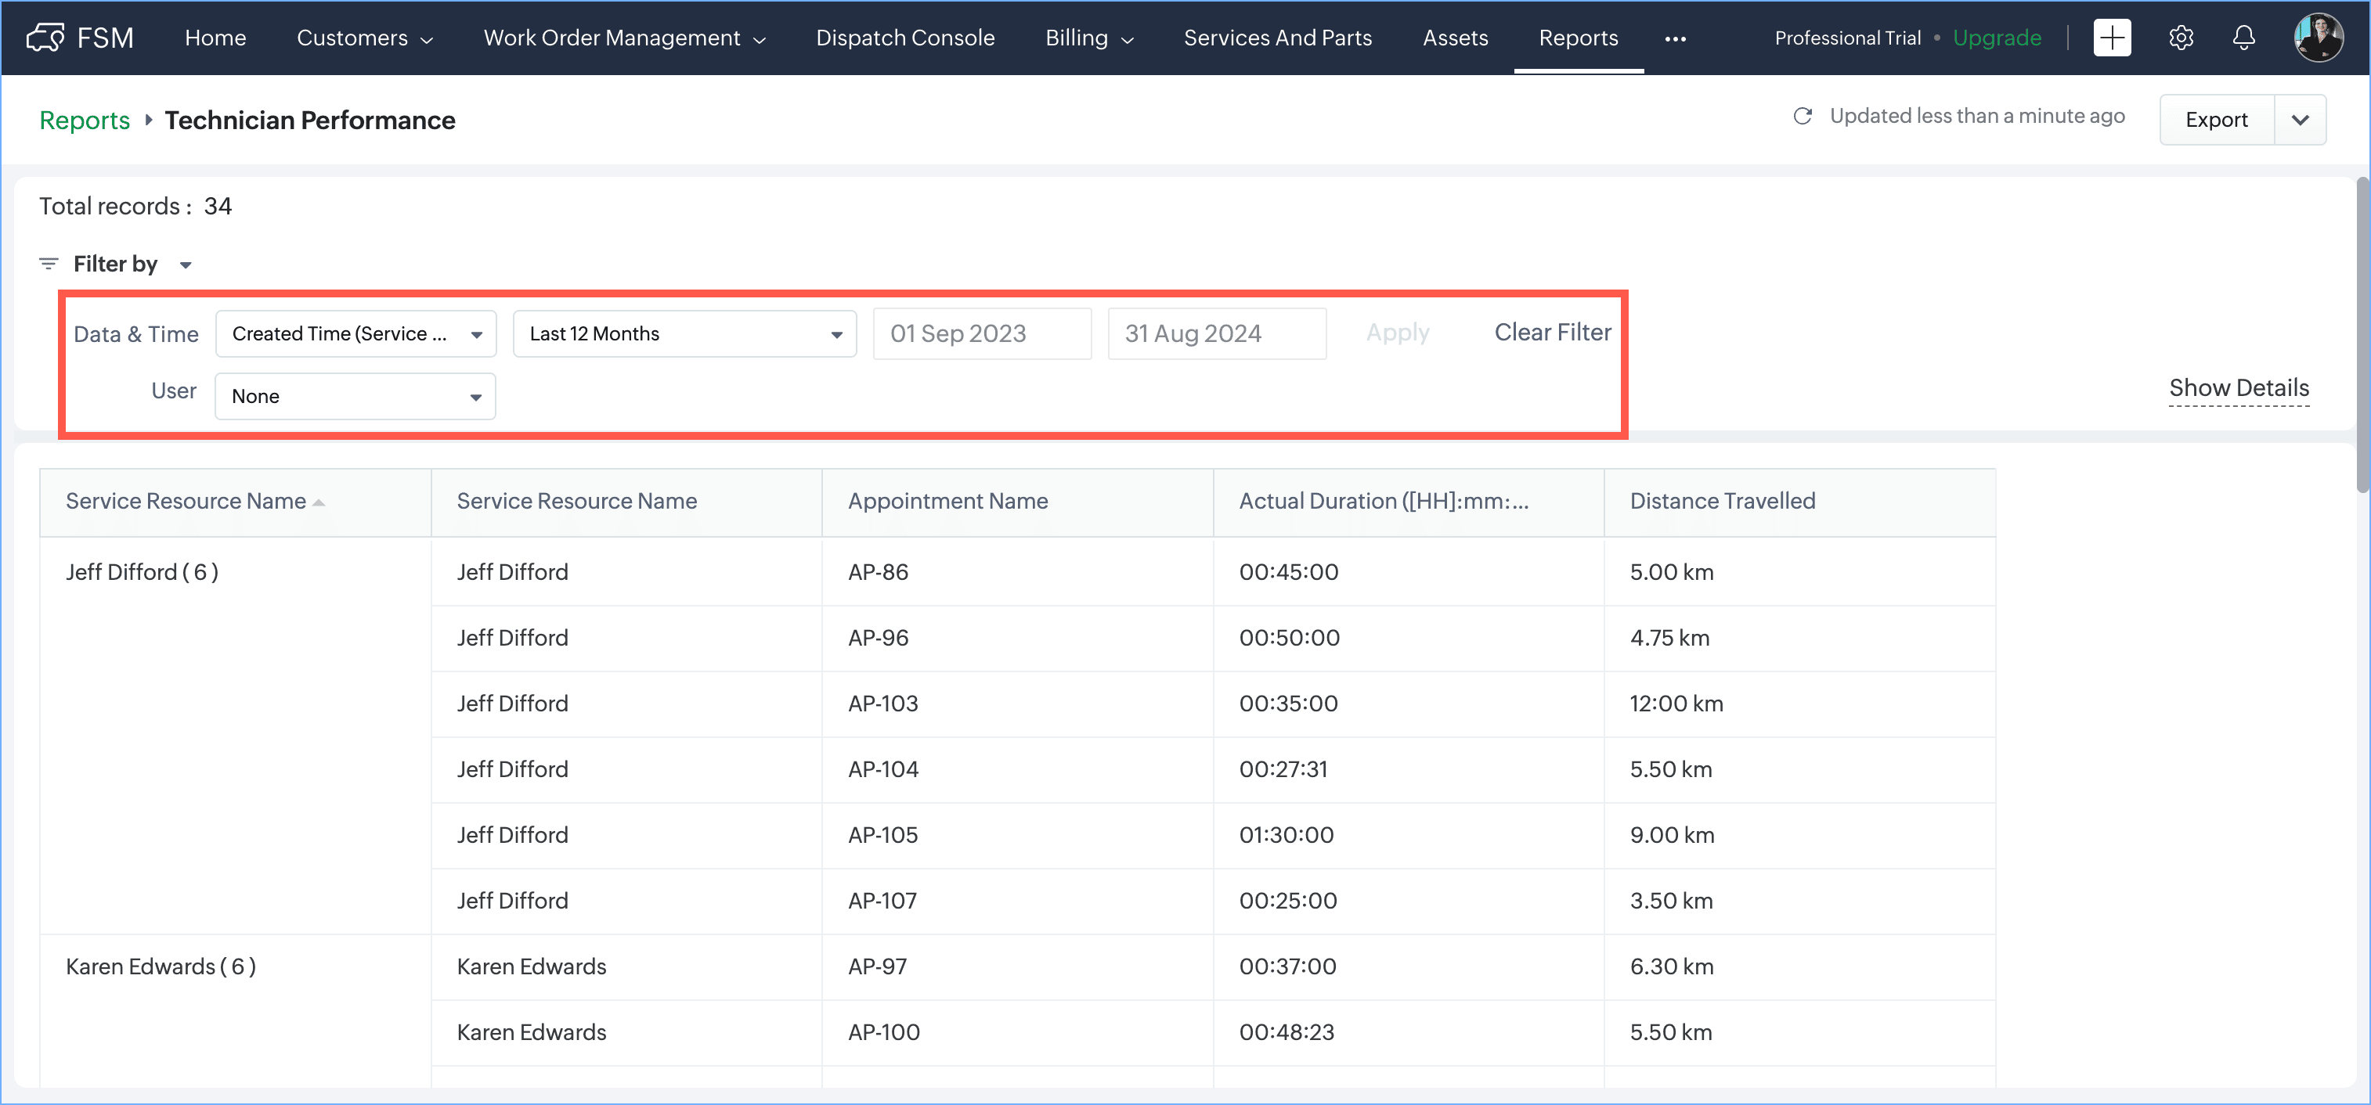Collapse the Filter by section
The width and height of the screenshot is (2371, 1105).
click(x=185, y=265)
